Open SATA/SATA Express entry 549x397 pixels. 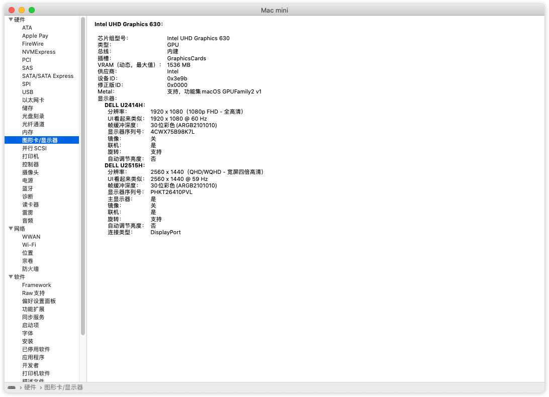(x=48, y=76)
